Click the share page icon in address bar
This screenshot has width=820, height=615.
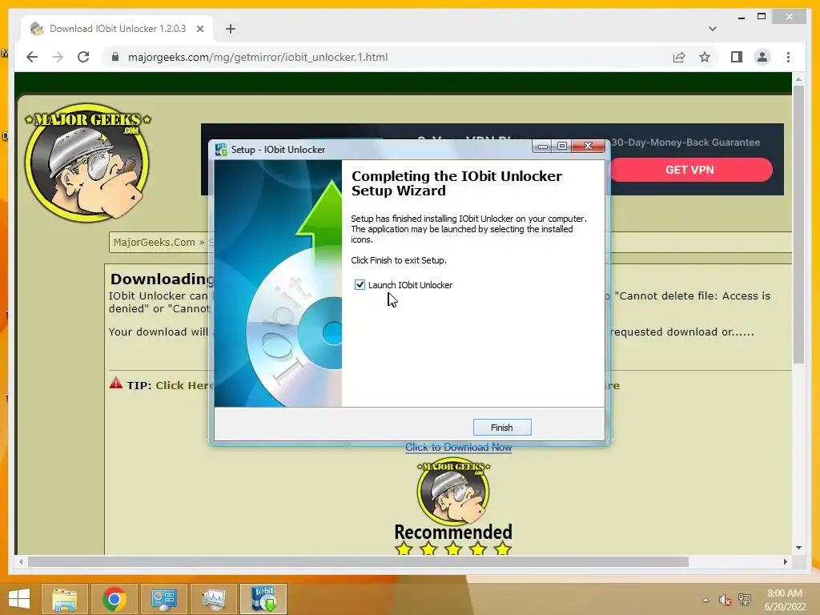(679, 57)
